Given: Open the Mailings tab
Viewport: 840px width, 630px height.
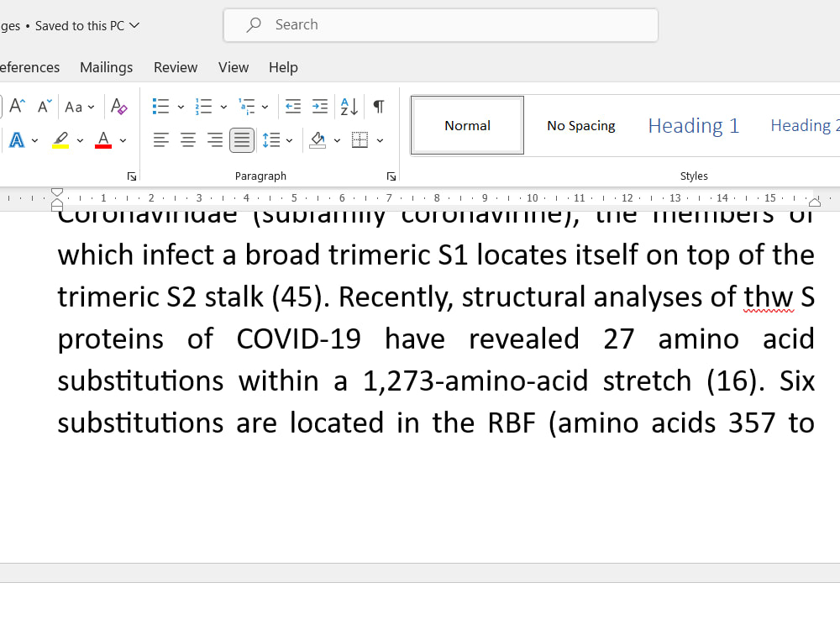Looking at the screenshot, I should tap(106, 67).
